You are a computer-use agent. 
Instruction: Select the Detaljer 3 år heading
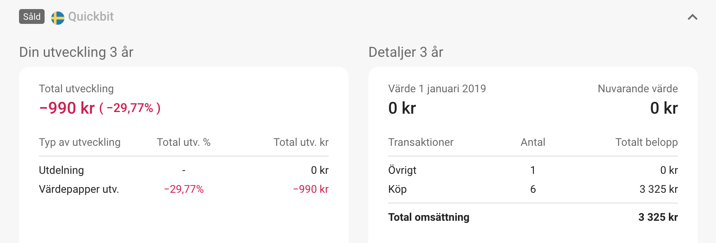pos(406,52)
